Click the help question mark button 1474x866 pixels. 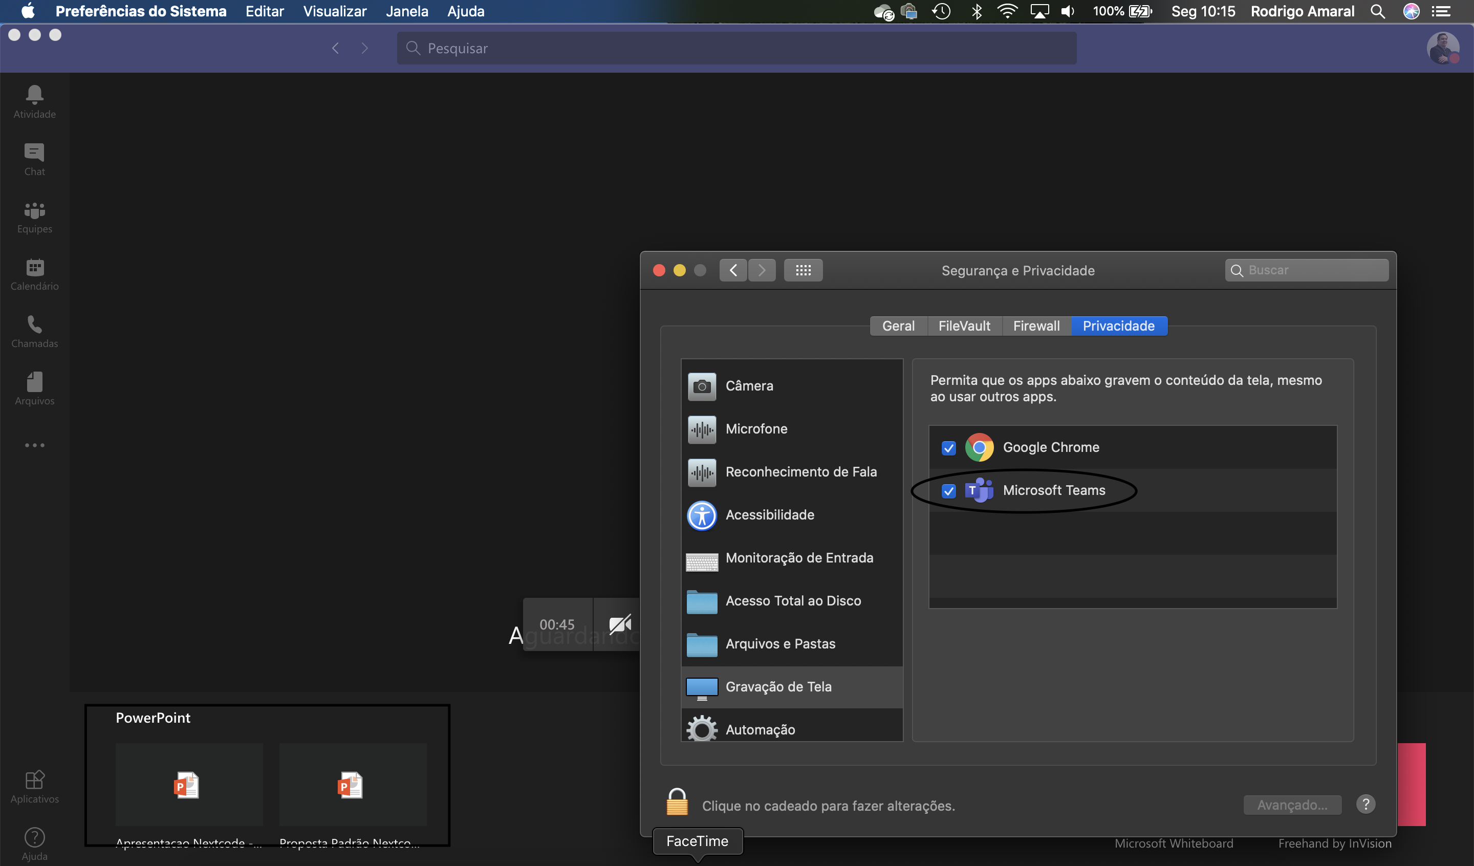1365,804
